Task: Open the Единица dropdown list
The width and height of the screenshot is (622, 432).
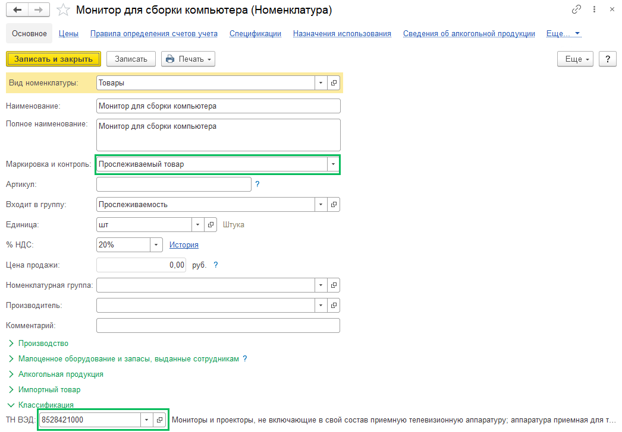Action: pyautogui.click(x=198, y=224)
